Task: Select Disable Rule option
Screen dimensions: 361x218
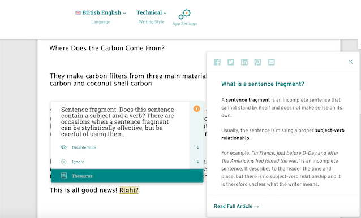Action: pyautogui.click(x=84, y=147)
